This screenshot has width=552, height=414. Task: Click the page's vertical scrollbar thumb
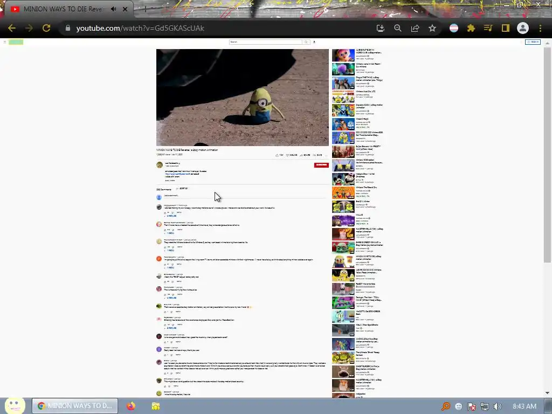point(547,155)
